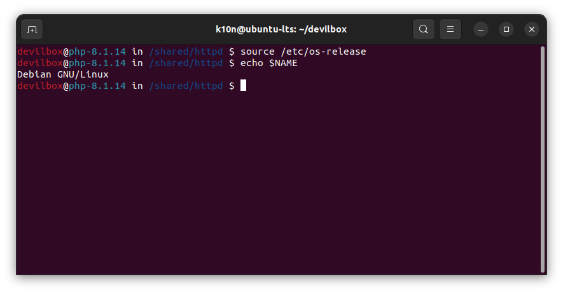563x293 pixels.
Task: Click /shared/httpd in the last prompt line
Action: pos(186,86)
